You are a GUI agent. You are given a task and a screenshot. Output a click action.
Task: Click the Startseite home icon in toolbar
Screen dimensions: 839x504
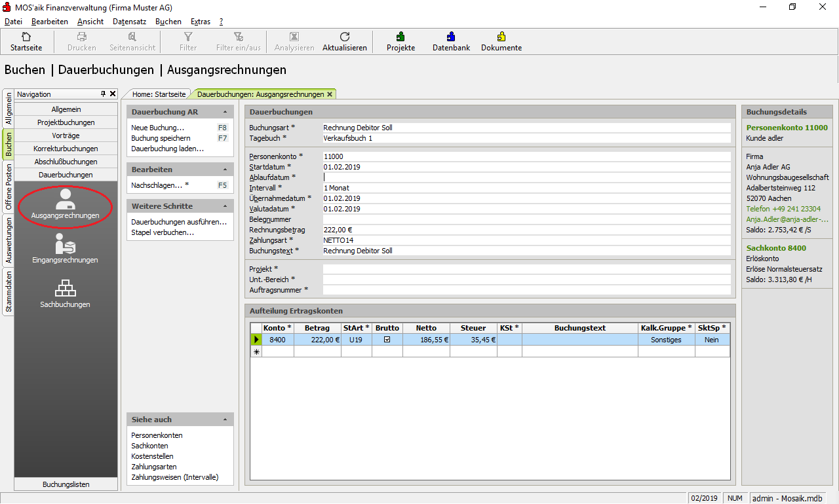tap(26, 37)
